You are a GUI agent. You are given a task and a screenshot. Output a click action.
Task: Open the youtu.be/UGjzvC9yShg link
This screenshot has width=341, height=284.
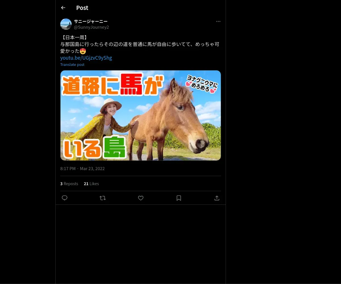point(86,58)
